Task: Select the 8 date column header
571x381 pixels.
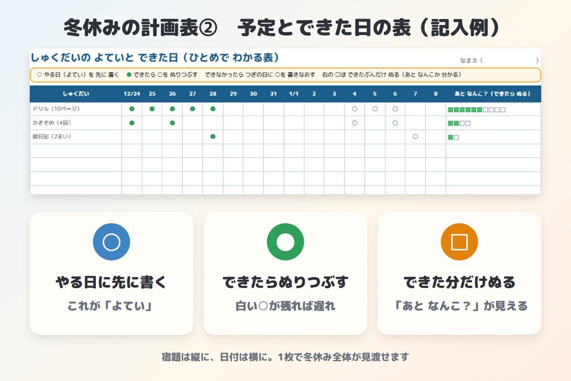Action: [x=435, y=94]
